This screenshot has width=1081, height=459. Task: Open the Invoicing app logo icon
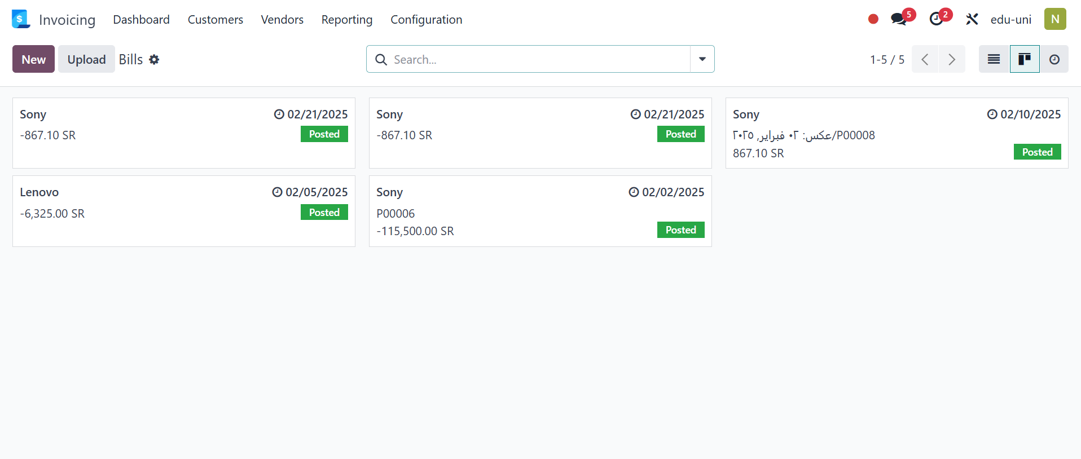21,19
